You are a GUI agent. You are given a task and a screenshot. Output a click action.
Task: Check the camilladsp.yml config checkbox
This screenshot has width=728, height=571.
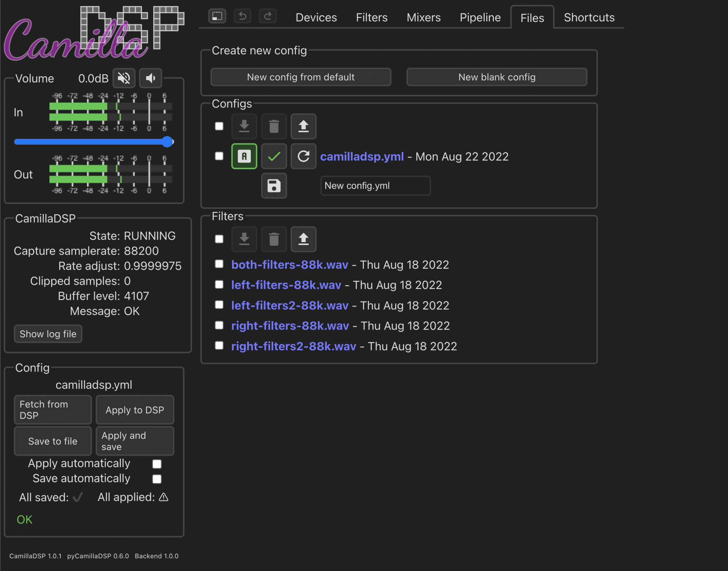point(219,156)
